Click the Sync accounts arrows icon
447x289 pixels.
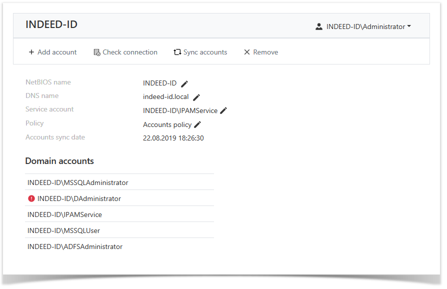coord(177,52)
